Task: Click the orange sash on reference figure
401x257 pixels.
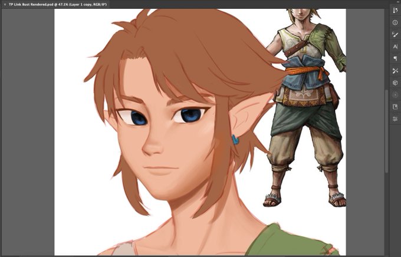Action: [307, 71]
